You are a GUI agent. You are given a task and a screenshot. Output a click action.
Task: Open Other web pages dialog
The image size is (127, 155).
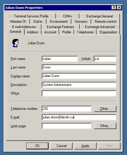tap(105, 126)
